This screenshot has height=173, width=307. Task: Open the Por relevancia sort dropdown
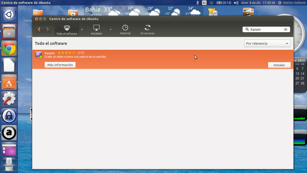pyautogui.click(x=267, y=43)
